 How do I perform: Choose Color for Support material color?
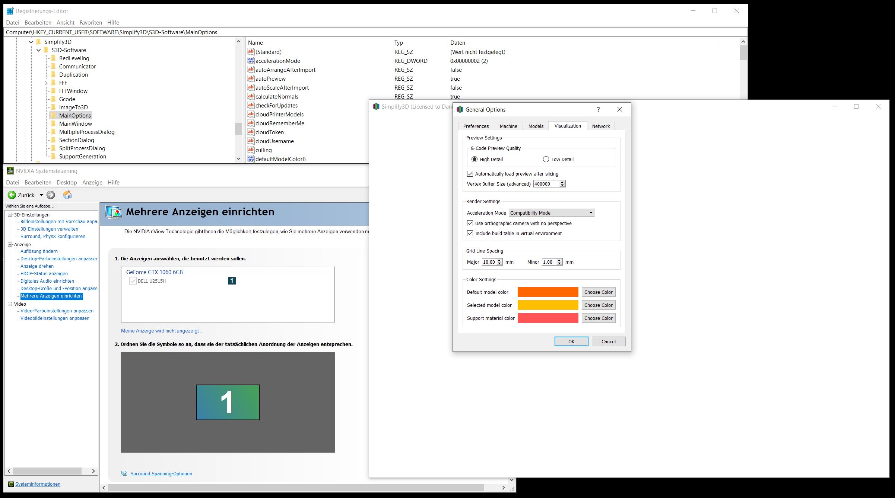click(598, 318)
